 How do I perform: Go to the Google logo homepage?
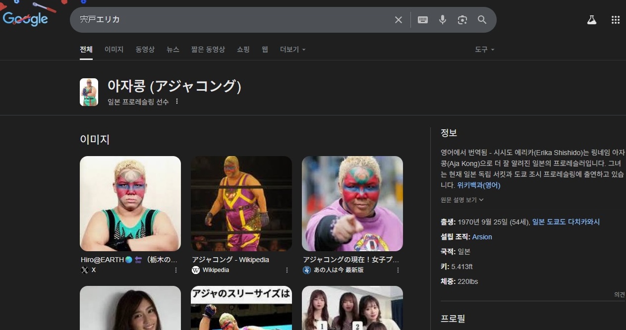[25, 19]
